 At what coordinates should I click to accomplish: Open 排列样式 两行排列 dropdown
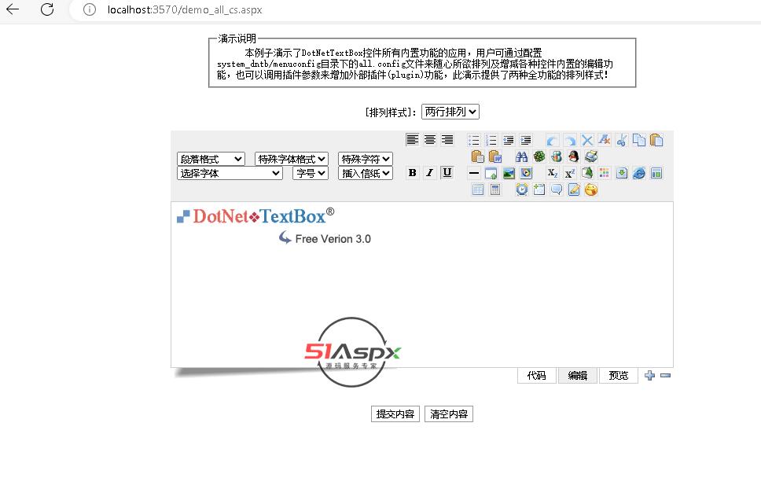450,112
